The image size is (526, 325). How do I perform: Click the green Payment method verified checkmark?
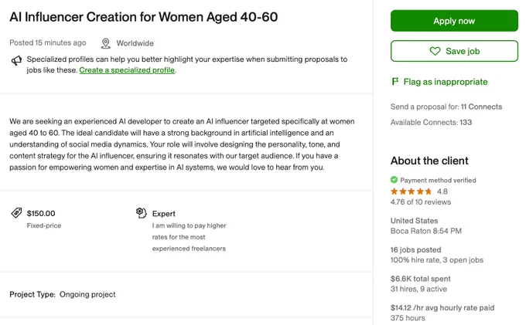(394, 180)
